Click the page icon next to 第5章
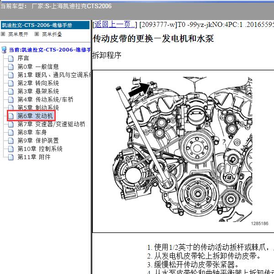The image size is (274, 274). (11, 108)
